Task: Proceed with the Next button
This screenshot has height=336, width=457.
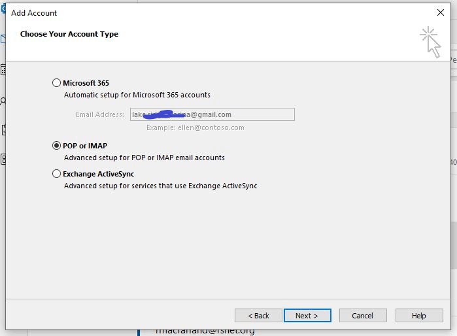Action: [x=307, y=316]
